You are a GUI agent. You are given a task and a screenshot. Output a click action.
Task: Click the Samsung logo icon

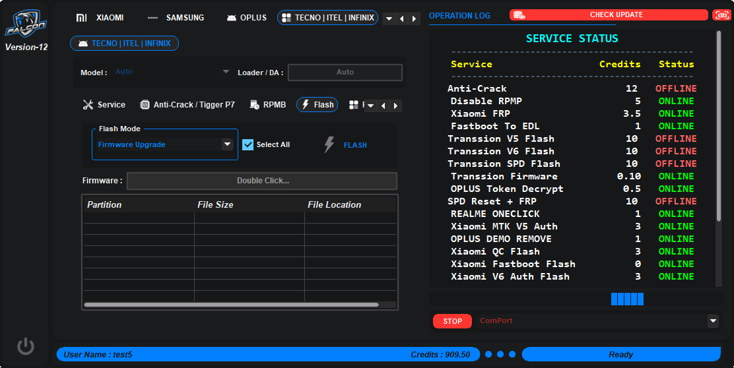[x=152, y=18]
